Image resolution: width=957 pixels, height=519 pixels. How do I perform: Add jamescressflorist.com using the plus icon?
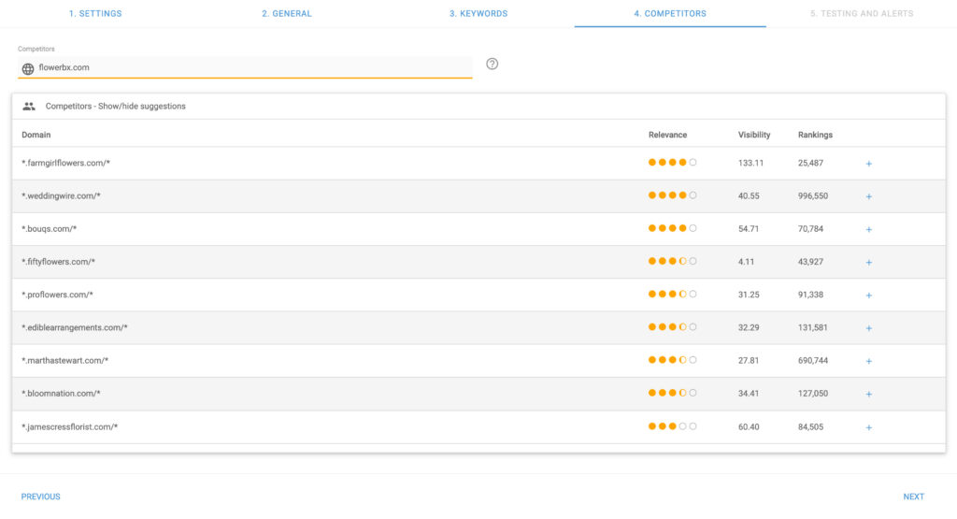[868, 428]
